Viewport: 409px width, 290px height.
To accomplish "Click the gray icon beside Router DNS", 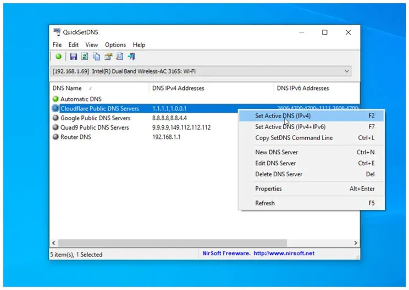I will coord(56,137).
